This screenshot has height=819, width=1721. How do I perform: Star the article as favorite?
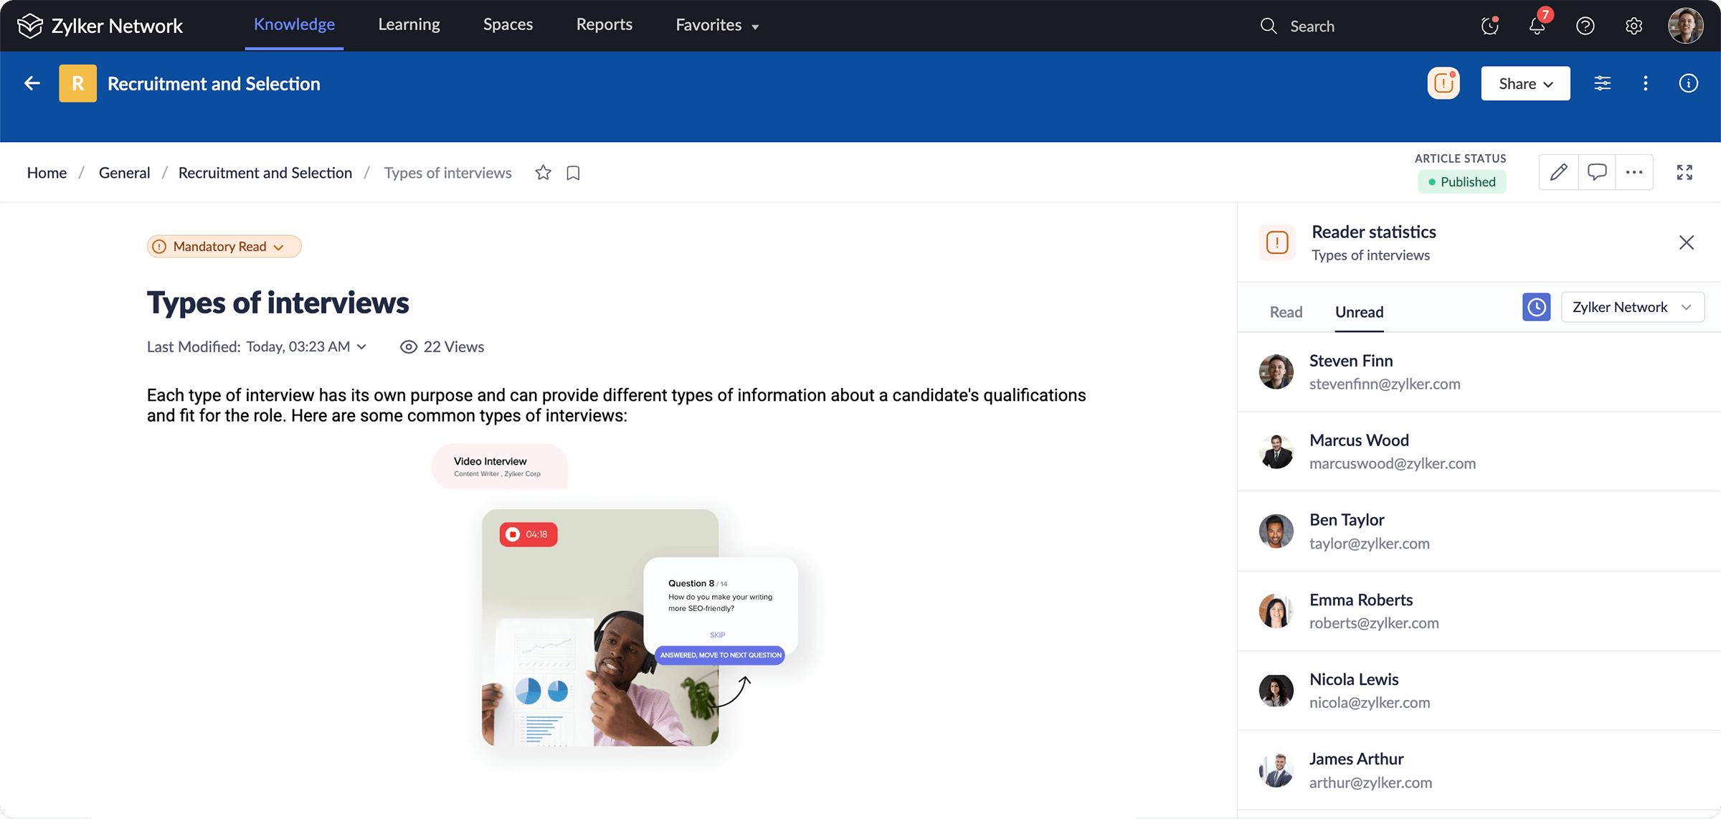pyautogui.click(x=543, y=173)
